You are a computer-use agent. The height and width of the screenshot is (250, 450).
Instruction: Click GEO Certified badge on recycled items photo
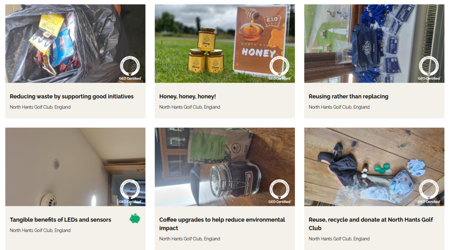click(429, 192)
